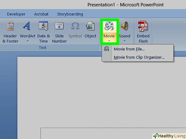
Task: Open the WordArt gallery icon
Action: pyautogui.click(x=27, y=26)
